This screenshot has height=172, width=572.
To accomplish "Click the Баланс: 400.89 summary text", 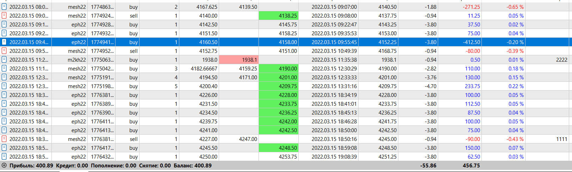I will coord(193,165).
